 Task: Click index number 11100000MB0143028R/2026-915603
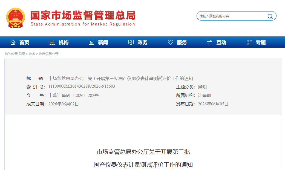(x=82, y=86)
